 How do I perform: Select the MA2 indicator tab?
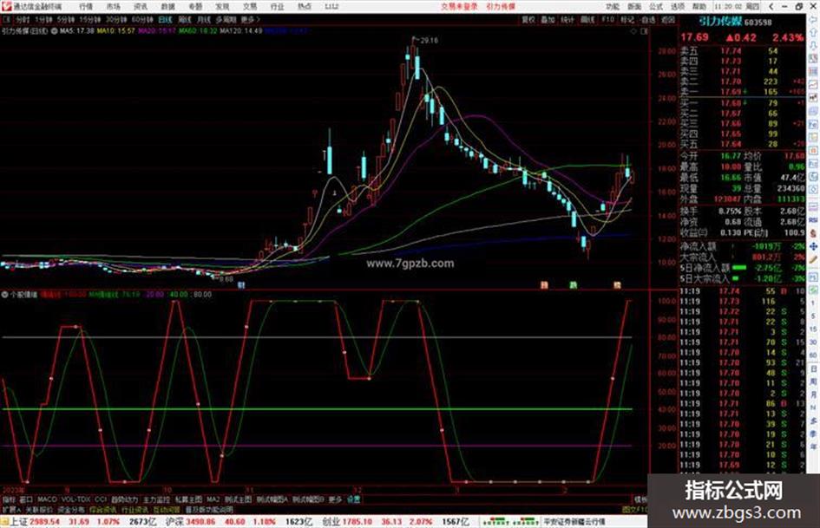213,499
